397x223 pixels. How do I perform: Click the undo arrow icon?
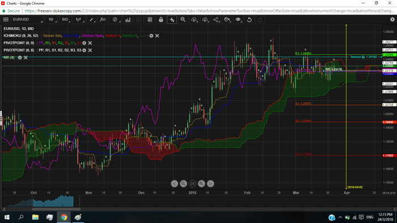pos(249,19)
